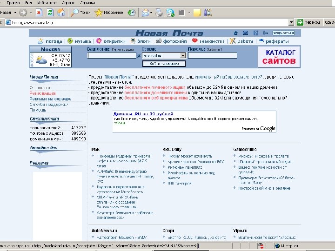Click the site header home icon
Viewport: 335px width, 251px height.
(235, 33)
